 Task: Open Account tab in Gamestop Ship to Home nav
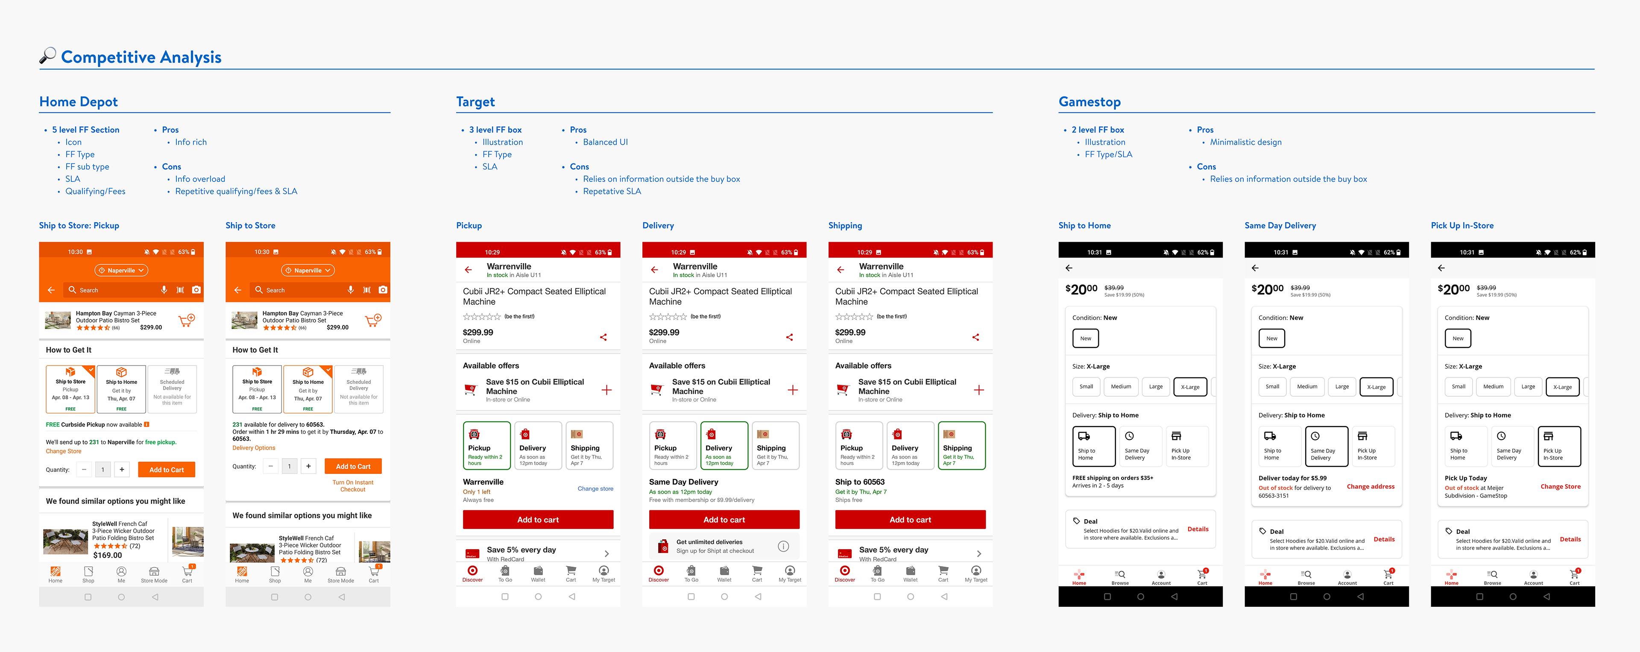pos(1161,577)
